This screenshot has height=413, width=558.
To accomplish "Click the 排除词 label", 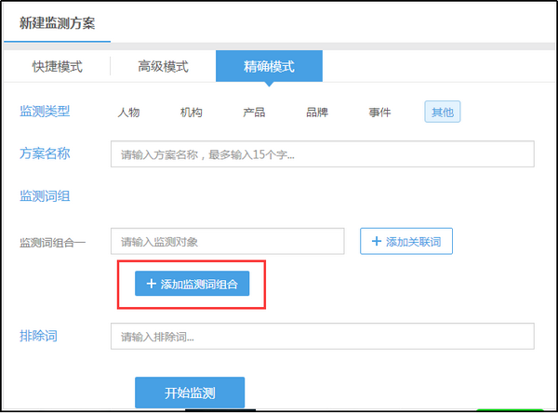I will [x=38, y=336].
